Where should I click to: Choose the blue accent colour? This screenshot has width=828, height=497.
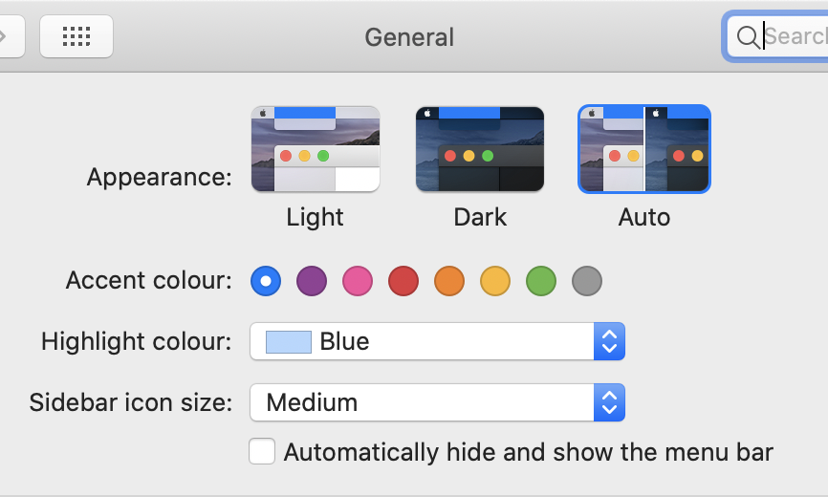266,281
